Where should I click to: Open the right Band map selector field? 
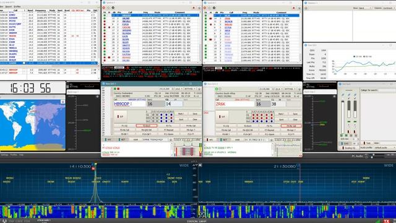click(x=320, y=92)
